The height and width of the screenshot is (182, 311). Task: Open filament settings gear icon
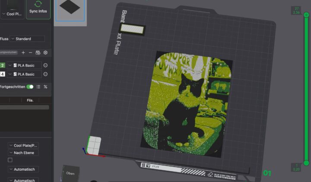[x=45, y=52]
